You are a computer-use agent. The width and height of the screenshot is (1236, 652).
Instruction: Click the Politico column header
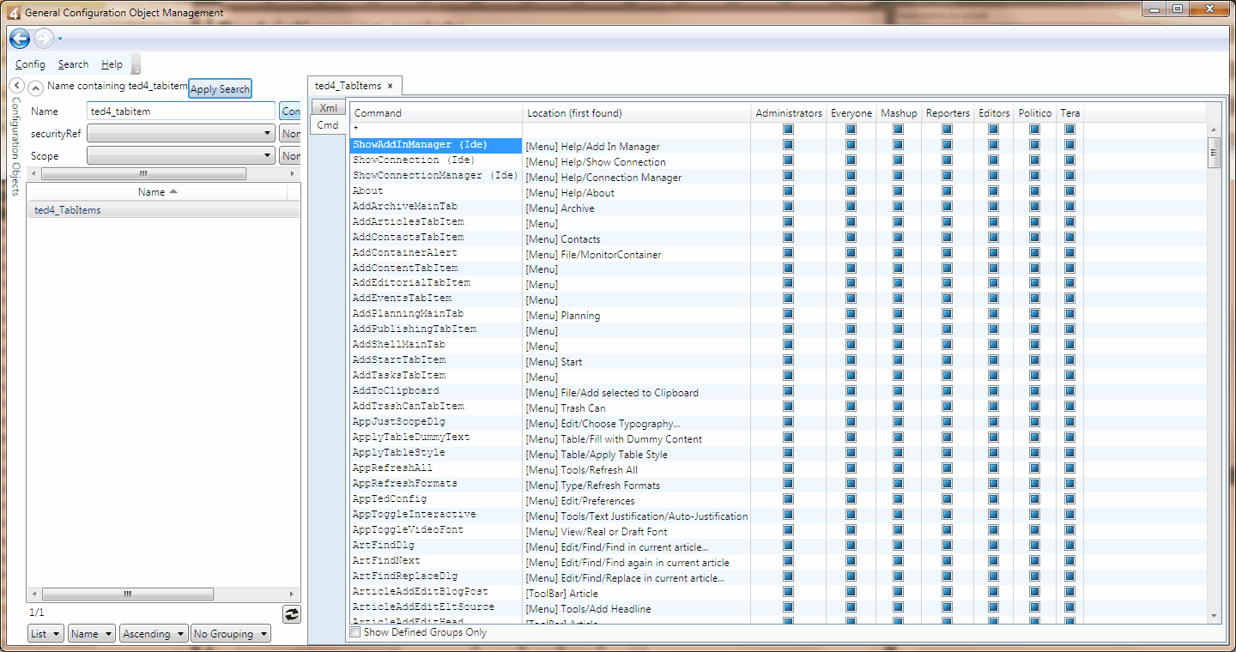1035,113
